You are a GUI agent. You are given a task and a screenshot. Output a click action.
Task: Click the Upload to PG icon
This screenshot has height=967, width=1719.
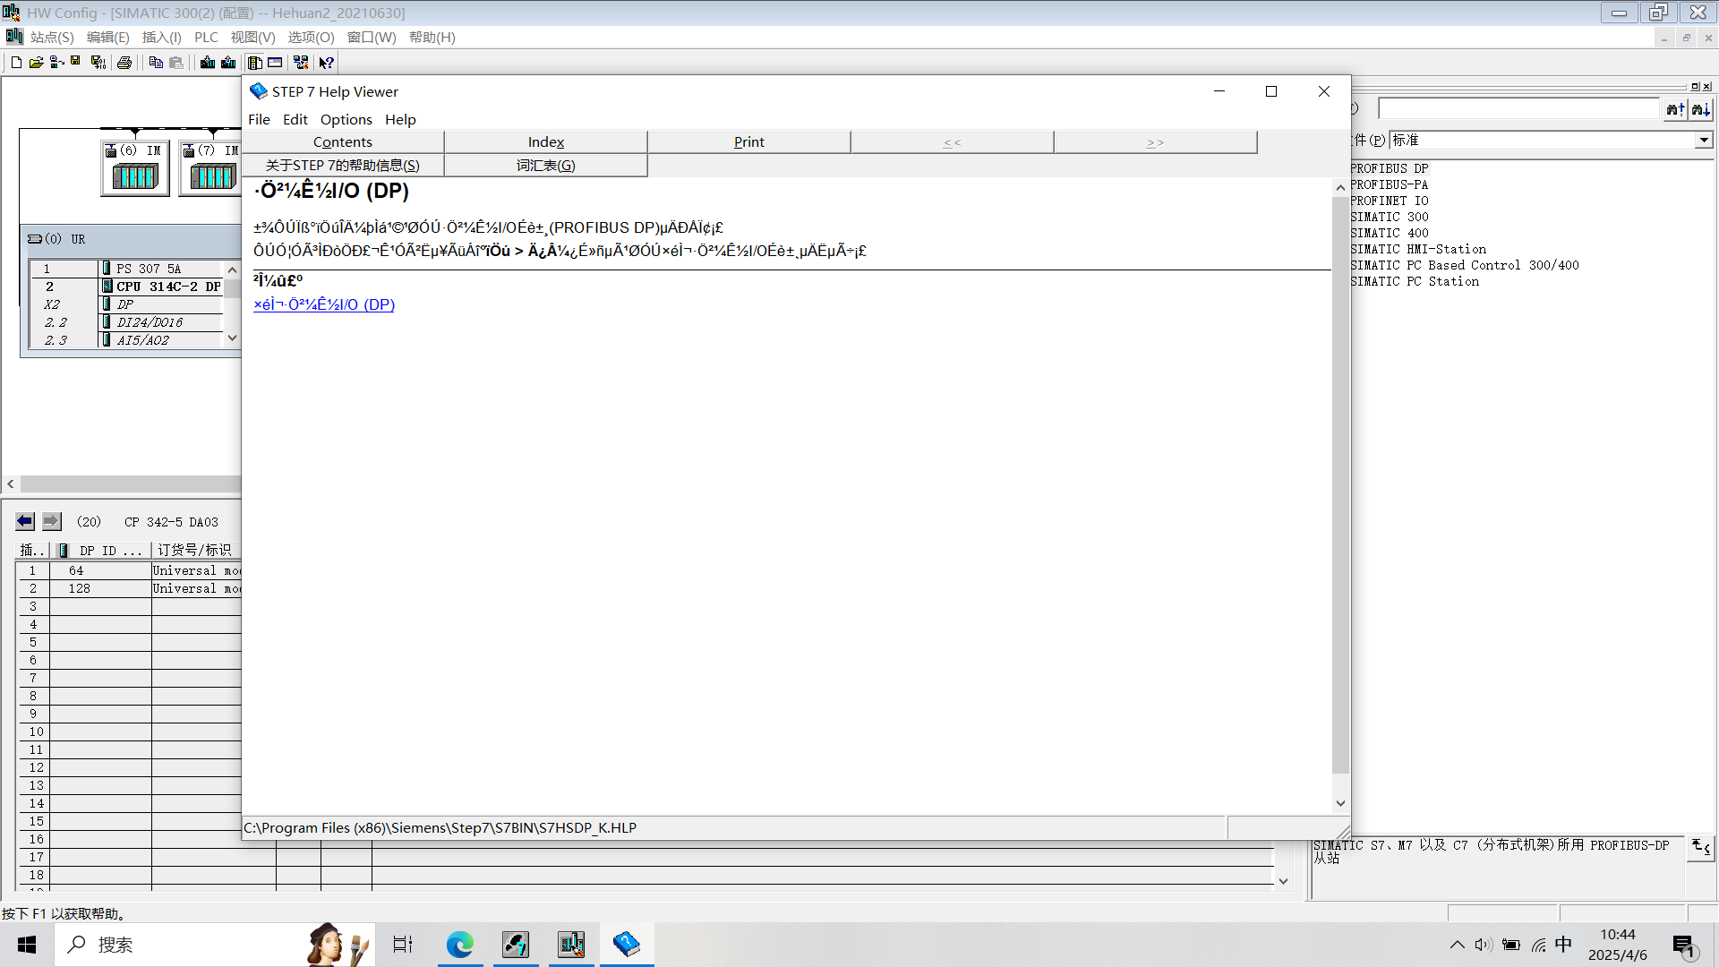point(228,63)
